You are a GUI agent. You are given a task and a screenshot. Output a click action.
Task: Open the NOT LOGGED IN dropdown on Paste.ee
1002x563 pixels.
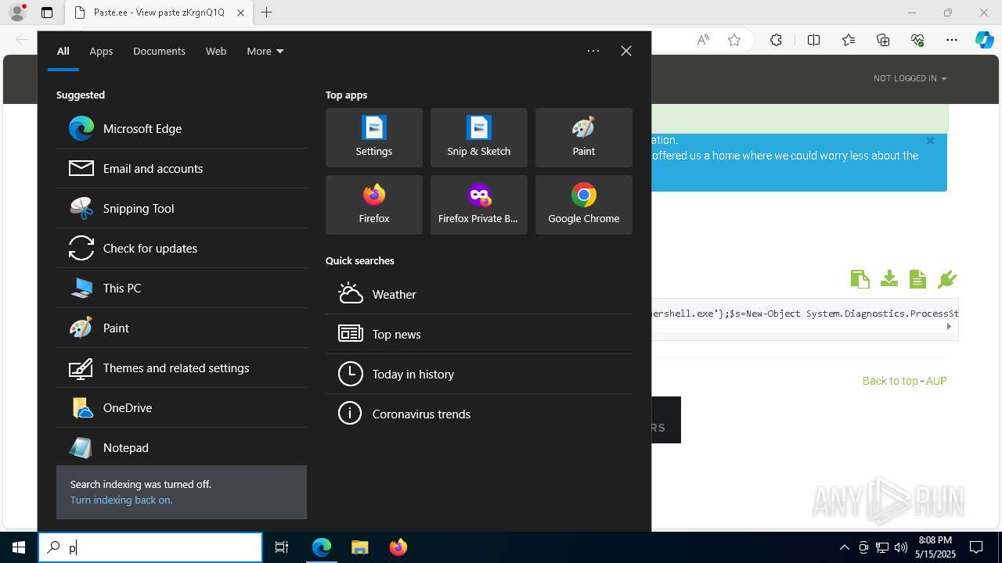pos(910,78)
